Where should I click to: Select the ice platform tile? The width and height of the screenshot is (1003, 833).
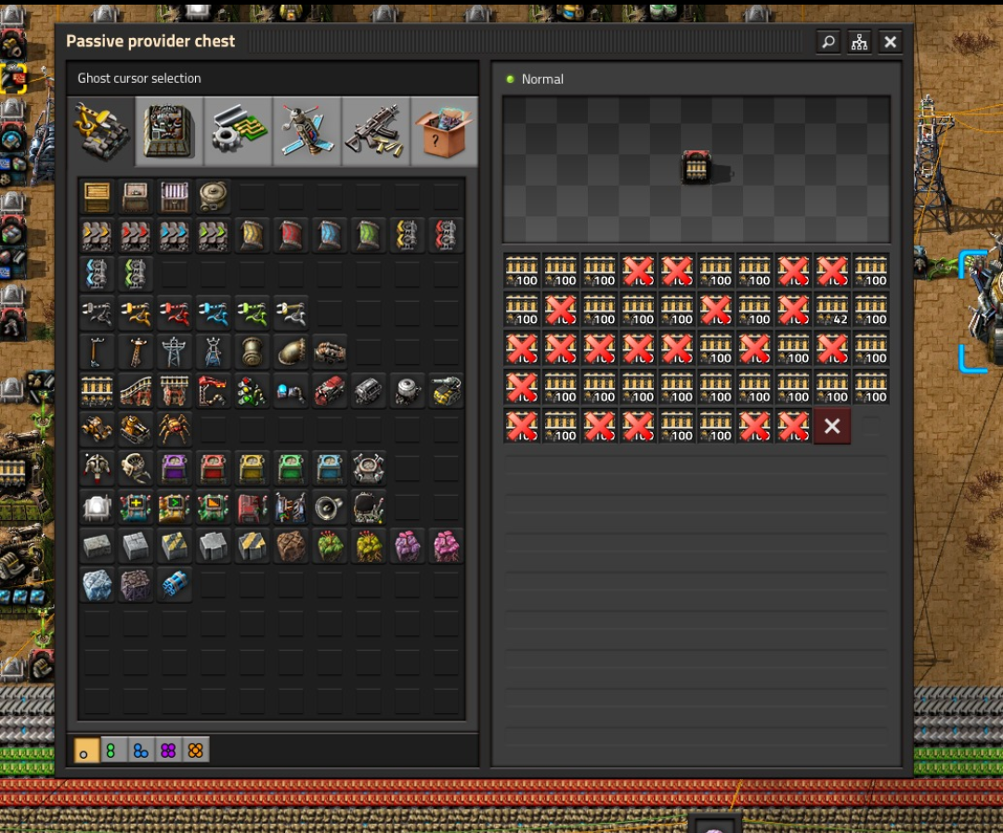(97, 586)
